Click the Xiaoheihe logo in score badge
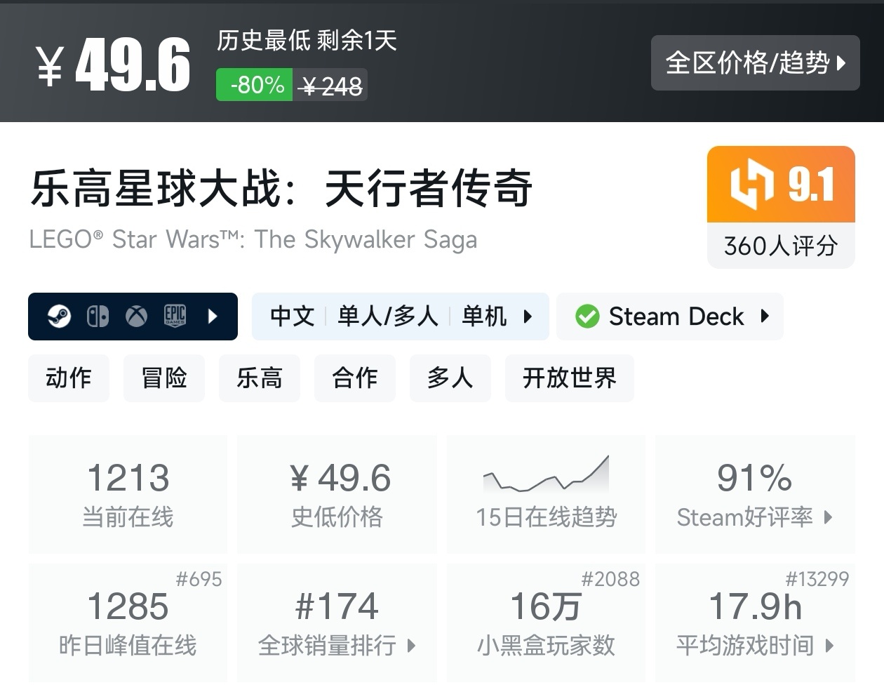Viewport: 884px width, 685px height. click(x=751, y=185)
